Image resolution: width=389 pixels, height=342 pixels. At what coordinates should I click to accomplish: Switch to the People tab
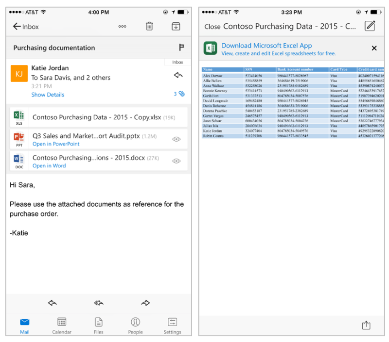click(x=136, y=325)
